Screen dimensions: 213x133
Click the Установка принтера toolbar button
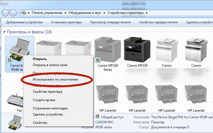tap(66, 22)
